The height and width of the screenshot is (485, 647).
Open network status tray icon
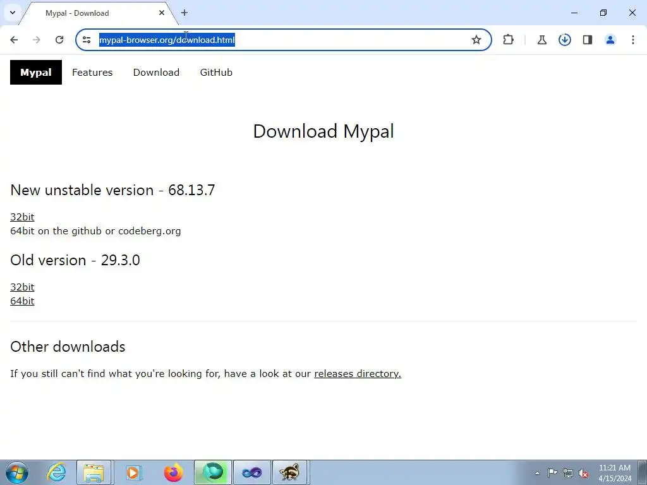pyautogui.click(x=568, y=473)
